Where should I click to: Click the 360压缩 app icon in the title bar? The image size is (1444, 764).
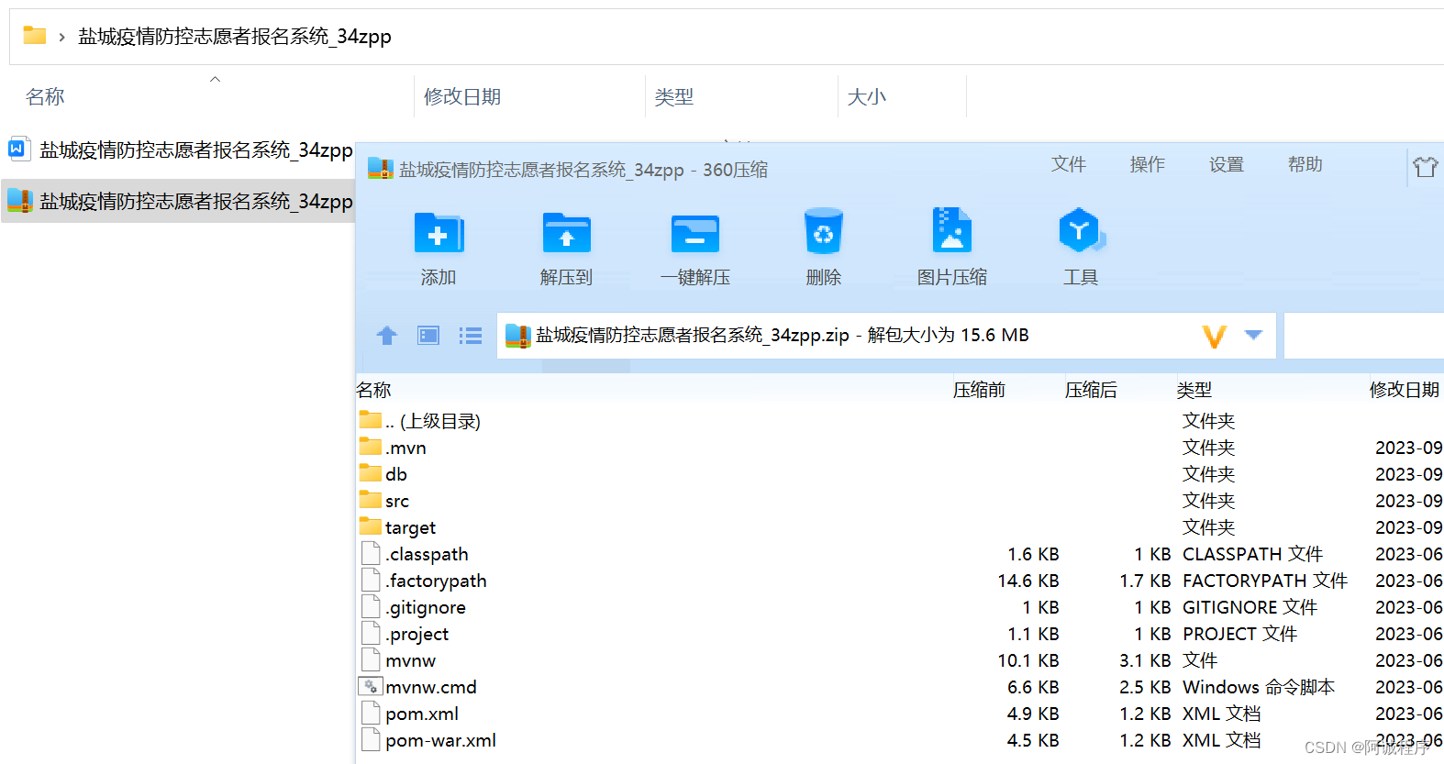tap(381, 169)
